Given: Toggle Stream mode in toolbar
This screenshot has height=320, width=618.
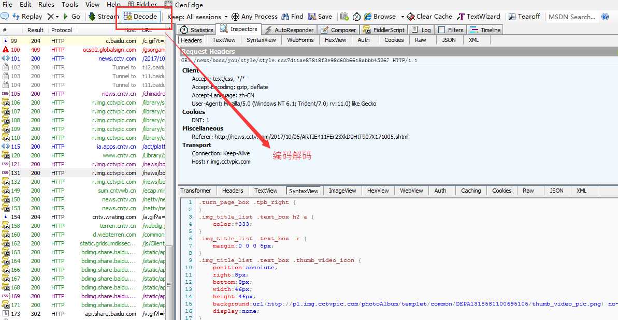Looking at the screenshot, I should (x=103, y=17).
